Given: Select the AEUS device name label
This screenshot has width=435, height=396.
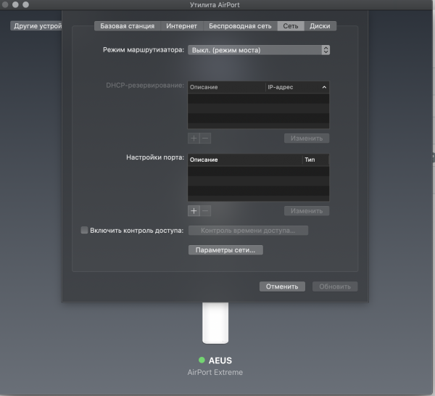Looking at the screenshot, I should click(220, 360).
